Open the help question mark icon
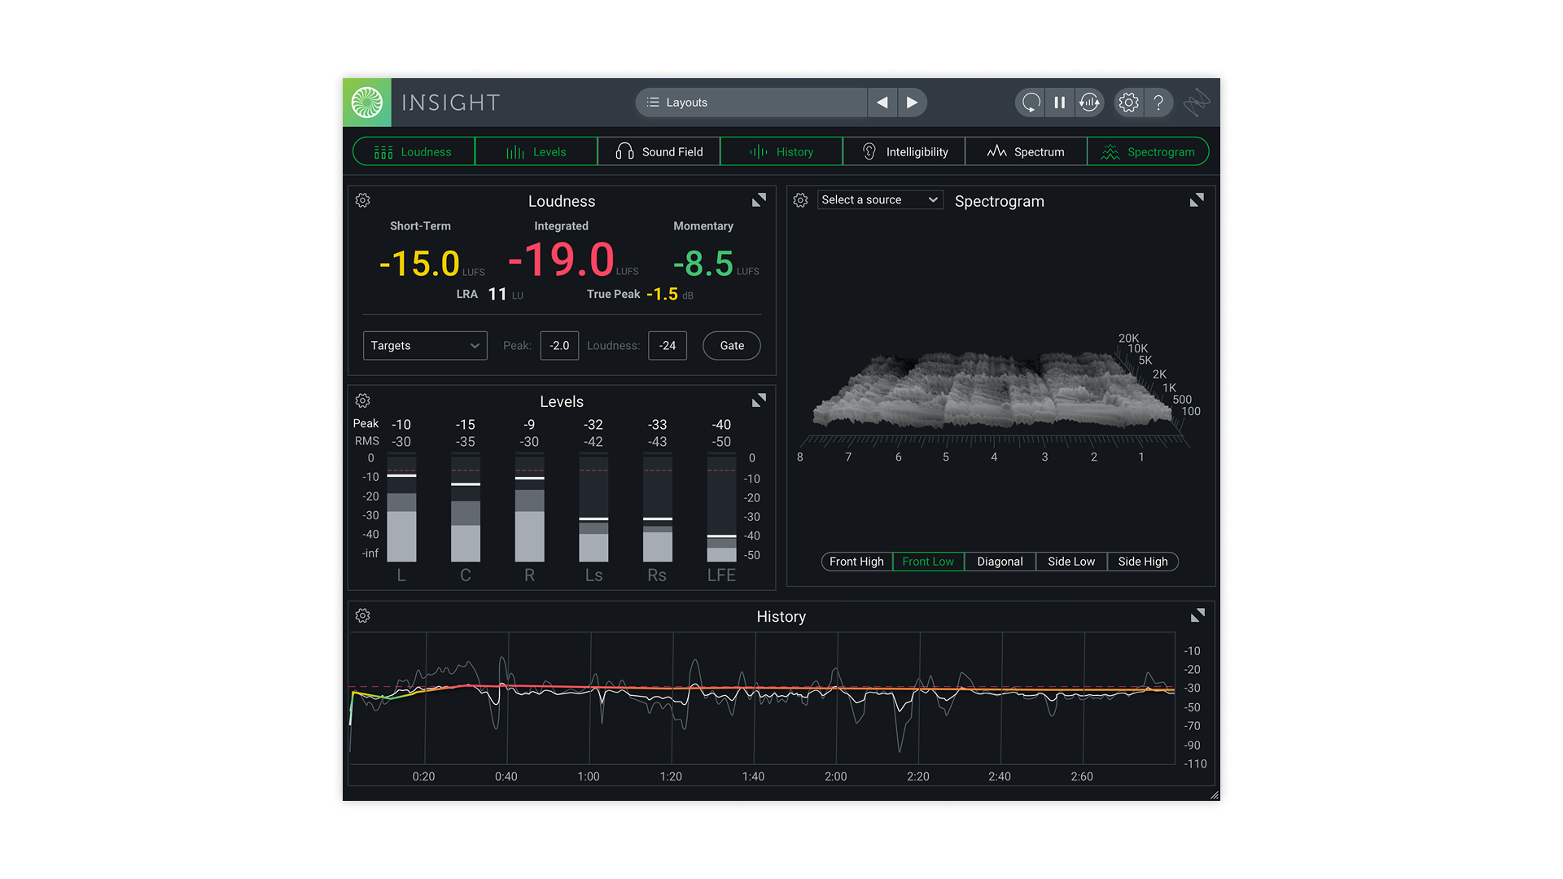Image resolution: width=1563 pixels, height=879 pixels. click(1158, 103)
